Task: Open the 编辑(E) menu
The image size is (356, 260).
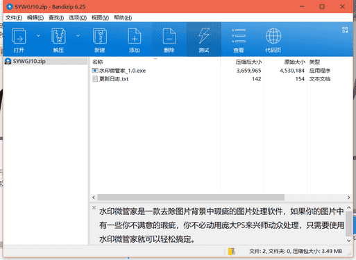Action: pos(35,18)
